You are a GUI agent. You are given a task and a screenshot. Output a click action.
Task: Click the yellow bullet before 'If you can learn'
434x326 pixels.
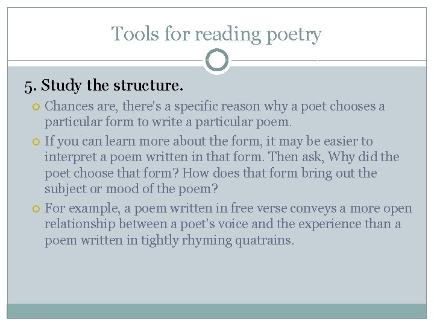pos(36,142)
